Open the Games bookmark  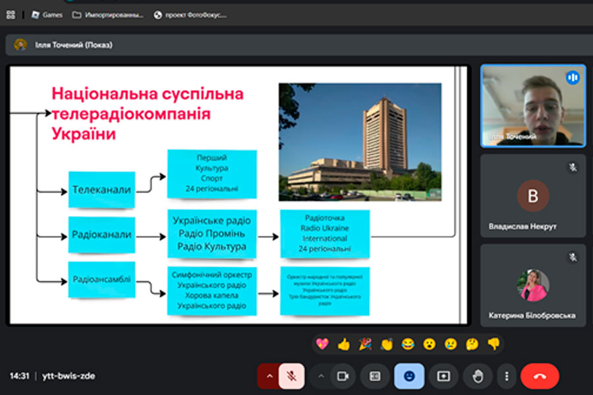click(x=47, y=14)
